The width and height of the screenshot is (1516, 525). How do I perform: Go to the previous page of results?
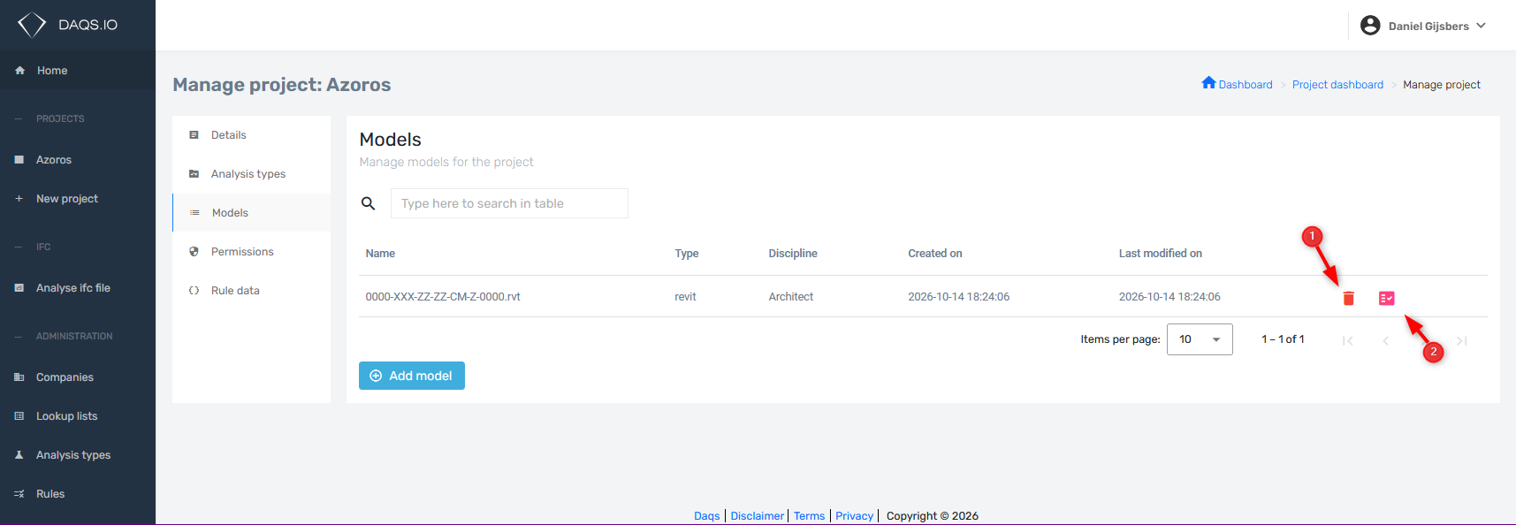tap(1386, 340)
